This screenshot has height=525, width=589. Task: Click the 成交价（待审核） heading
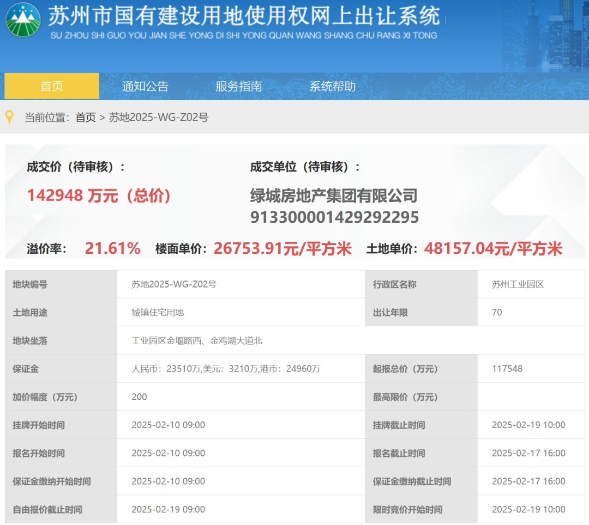(x=76, y=167)
